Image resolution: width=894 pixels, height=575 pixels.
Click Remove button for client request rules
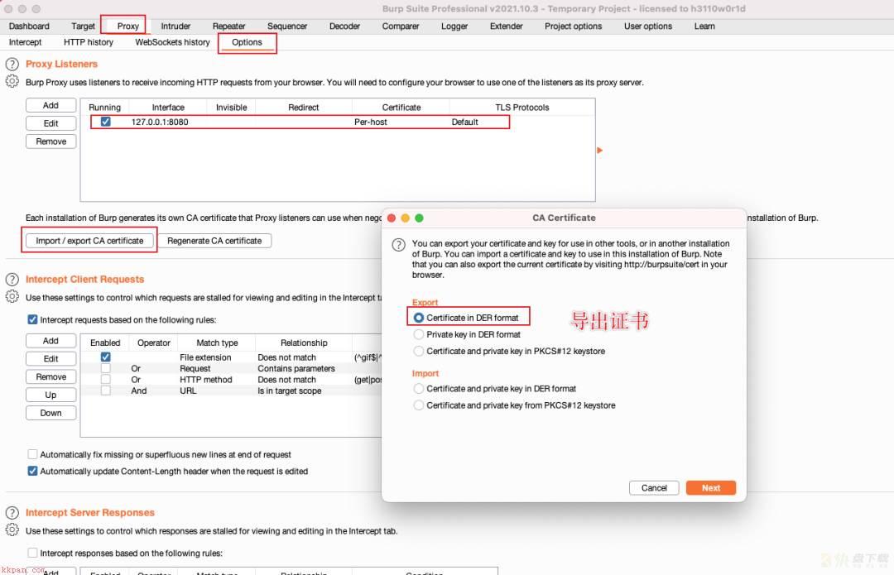(x=50, y=376)
